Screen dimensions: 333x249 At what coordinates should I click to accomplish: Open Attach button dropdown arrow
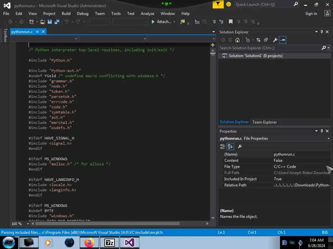pos(174,22)
